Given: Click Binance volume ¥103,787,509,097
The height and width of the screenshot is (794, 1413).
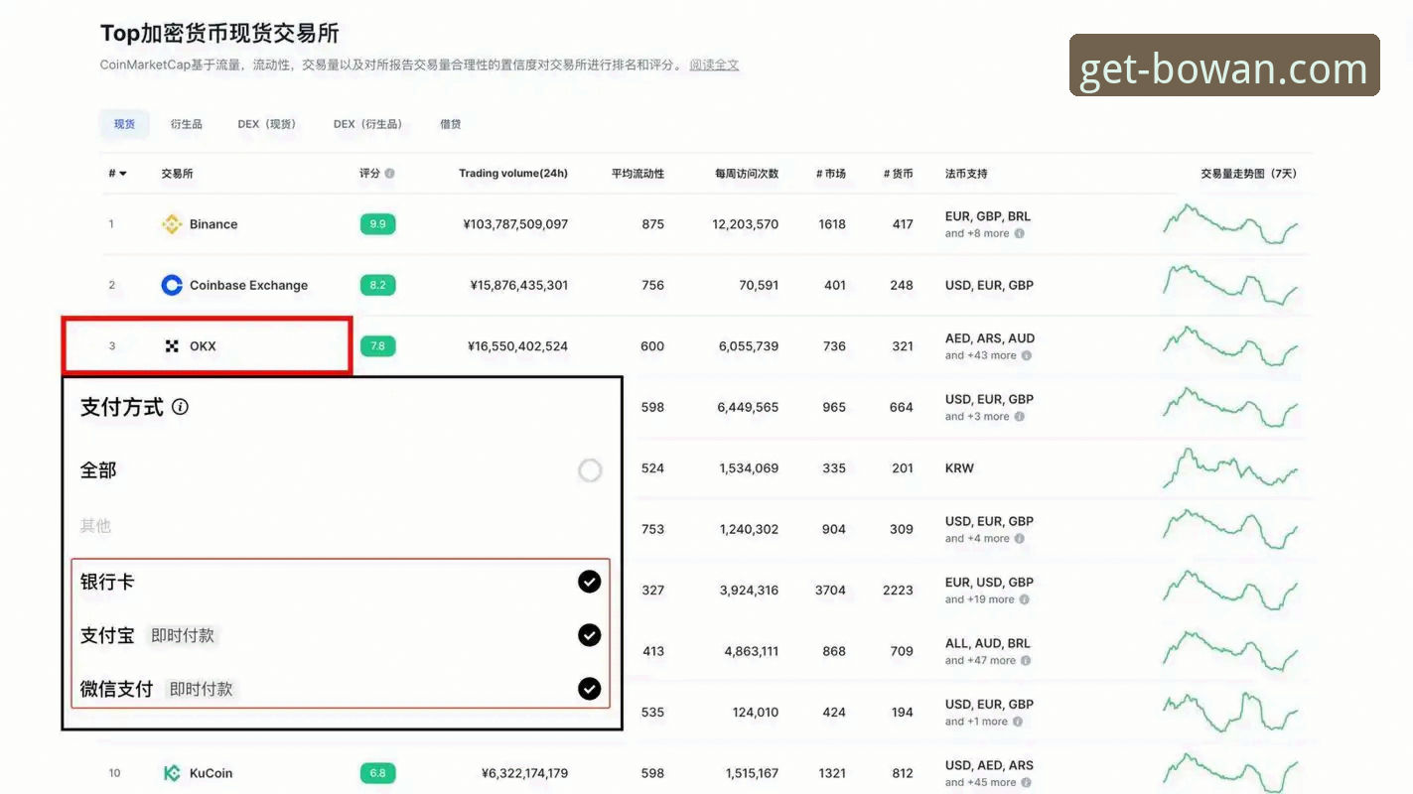Looking at the screenshot, I should (x=515, y=224).
